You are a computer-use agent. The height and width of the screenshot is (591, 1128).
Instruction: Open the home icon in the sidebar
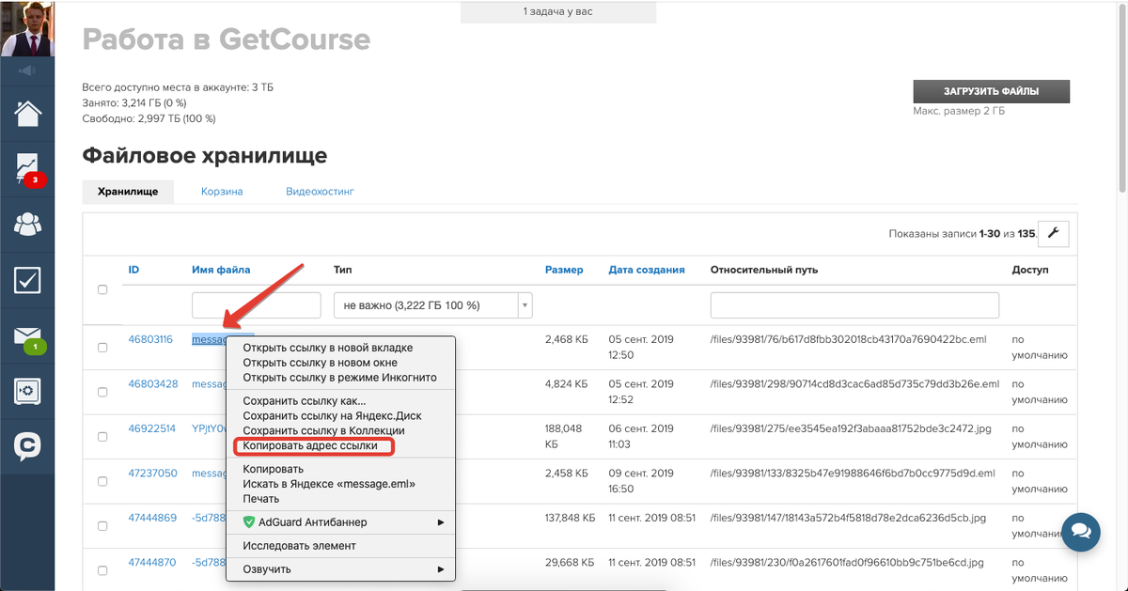pos(27,113)
